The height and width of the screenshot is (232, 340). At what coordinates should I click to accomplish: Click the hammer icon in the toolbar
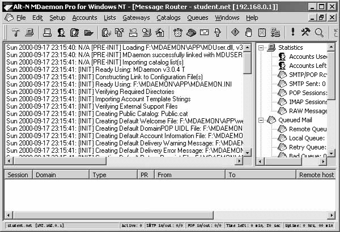tap(16, 32)
